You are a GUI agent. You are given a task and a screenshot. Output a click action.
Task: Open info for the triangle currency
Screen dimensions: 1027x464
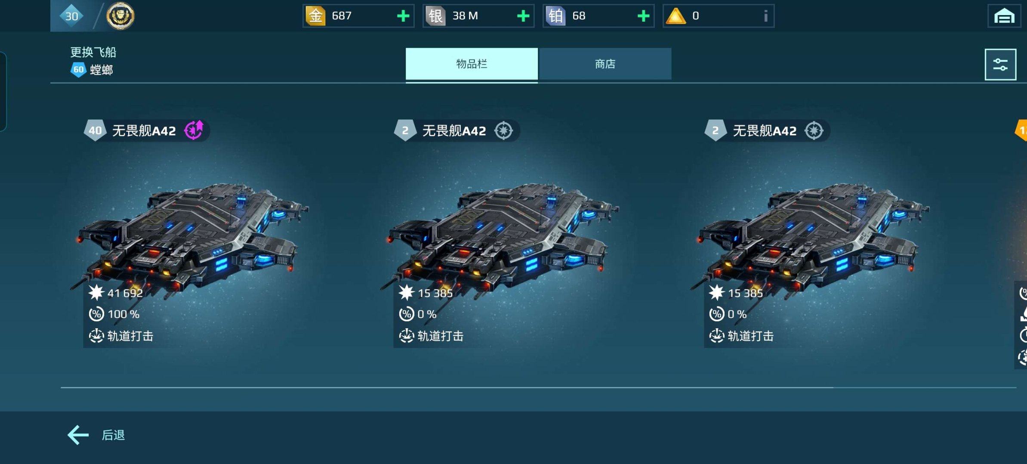coord(766,16)
